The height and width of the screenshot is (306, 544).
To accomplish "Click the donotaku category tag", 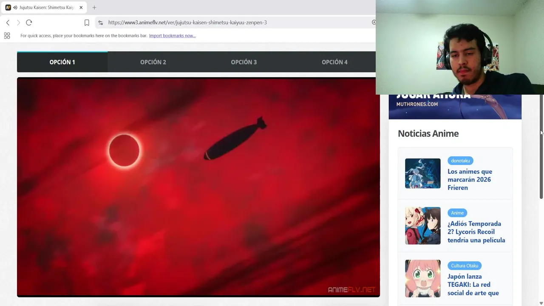I will 460,161.
